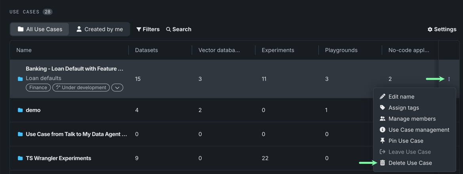Click the trash icon for Delete Use Case
Screen dimensions: 463x174
pyautogui.click(x=382, y=163)
